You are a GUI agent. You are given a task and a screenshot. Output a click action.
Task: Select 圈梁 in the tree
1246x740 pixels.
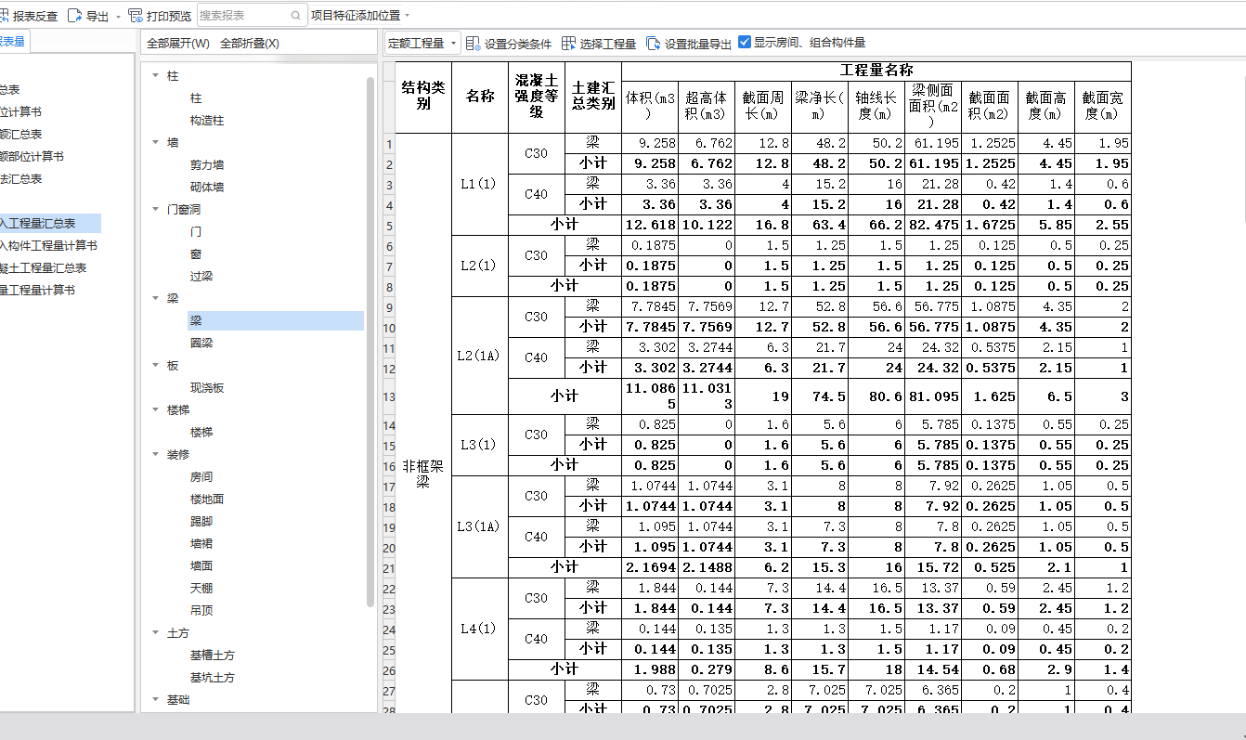pos(201,344)
